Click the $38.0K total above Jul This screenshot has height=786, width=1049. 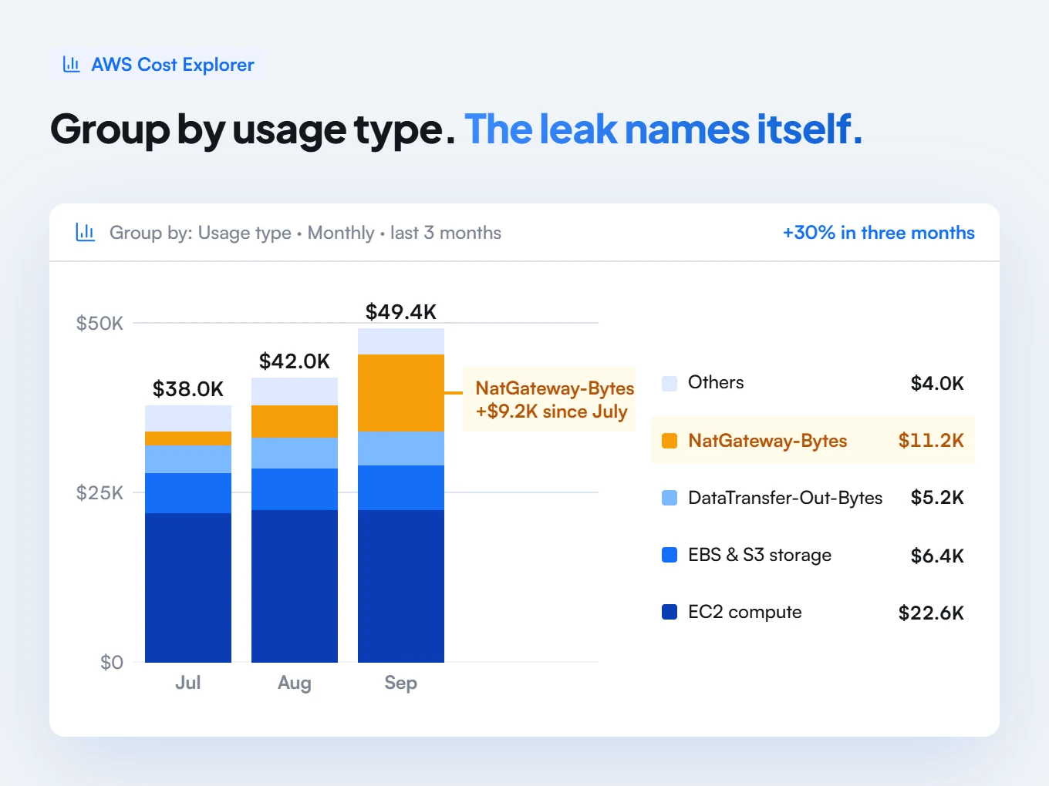(188, 389)
